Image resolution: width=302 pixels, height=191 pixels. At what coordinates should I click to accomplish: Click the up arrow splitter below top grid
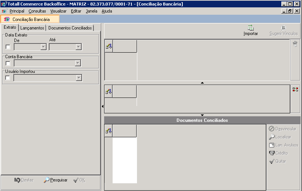[202, 83]
